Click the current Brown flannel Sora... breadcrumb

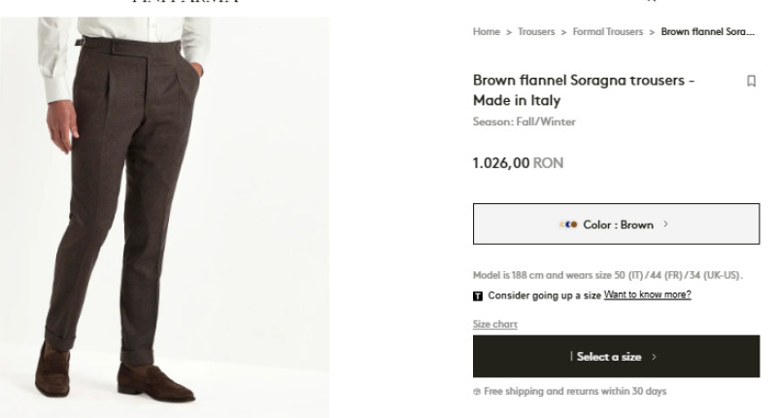707,32
